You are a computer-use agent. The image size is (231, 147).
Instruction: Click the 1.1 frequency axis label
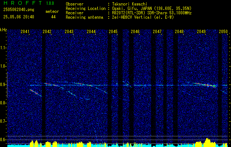pyautogui.click(x=3, y=48)
